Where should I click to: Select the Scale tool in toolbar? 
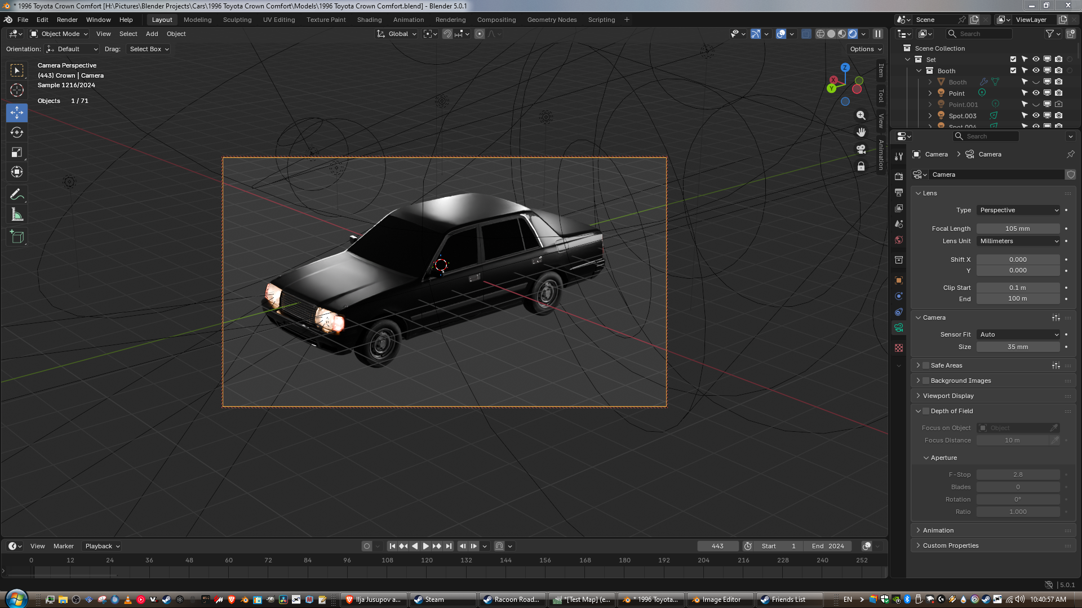(17, 153)
